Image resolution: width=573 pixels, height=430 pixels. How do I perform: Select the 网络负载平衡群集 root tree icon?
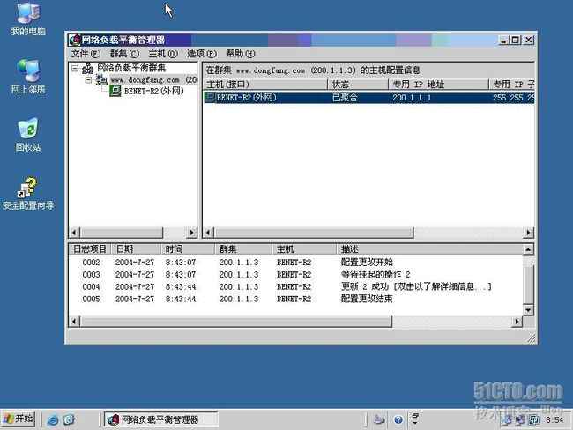87,68
